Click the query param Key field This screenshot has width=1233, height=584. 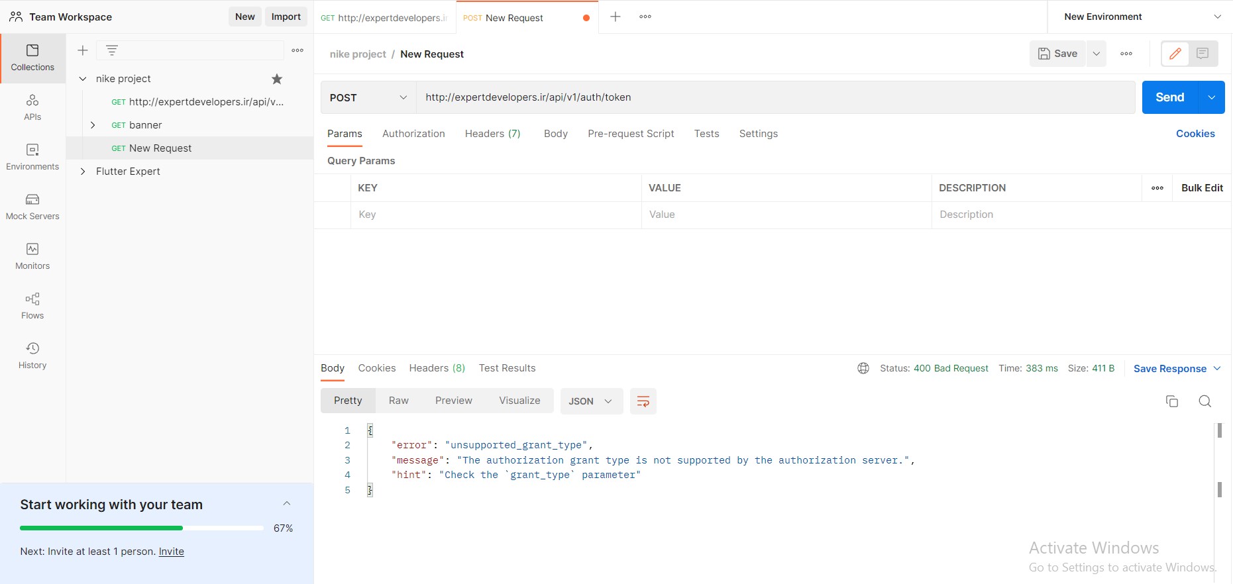(x=496, y=215)
